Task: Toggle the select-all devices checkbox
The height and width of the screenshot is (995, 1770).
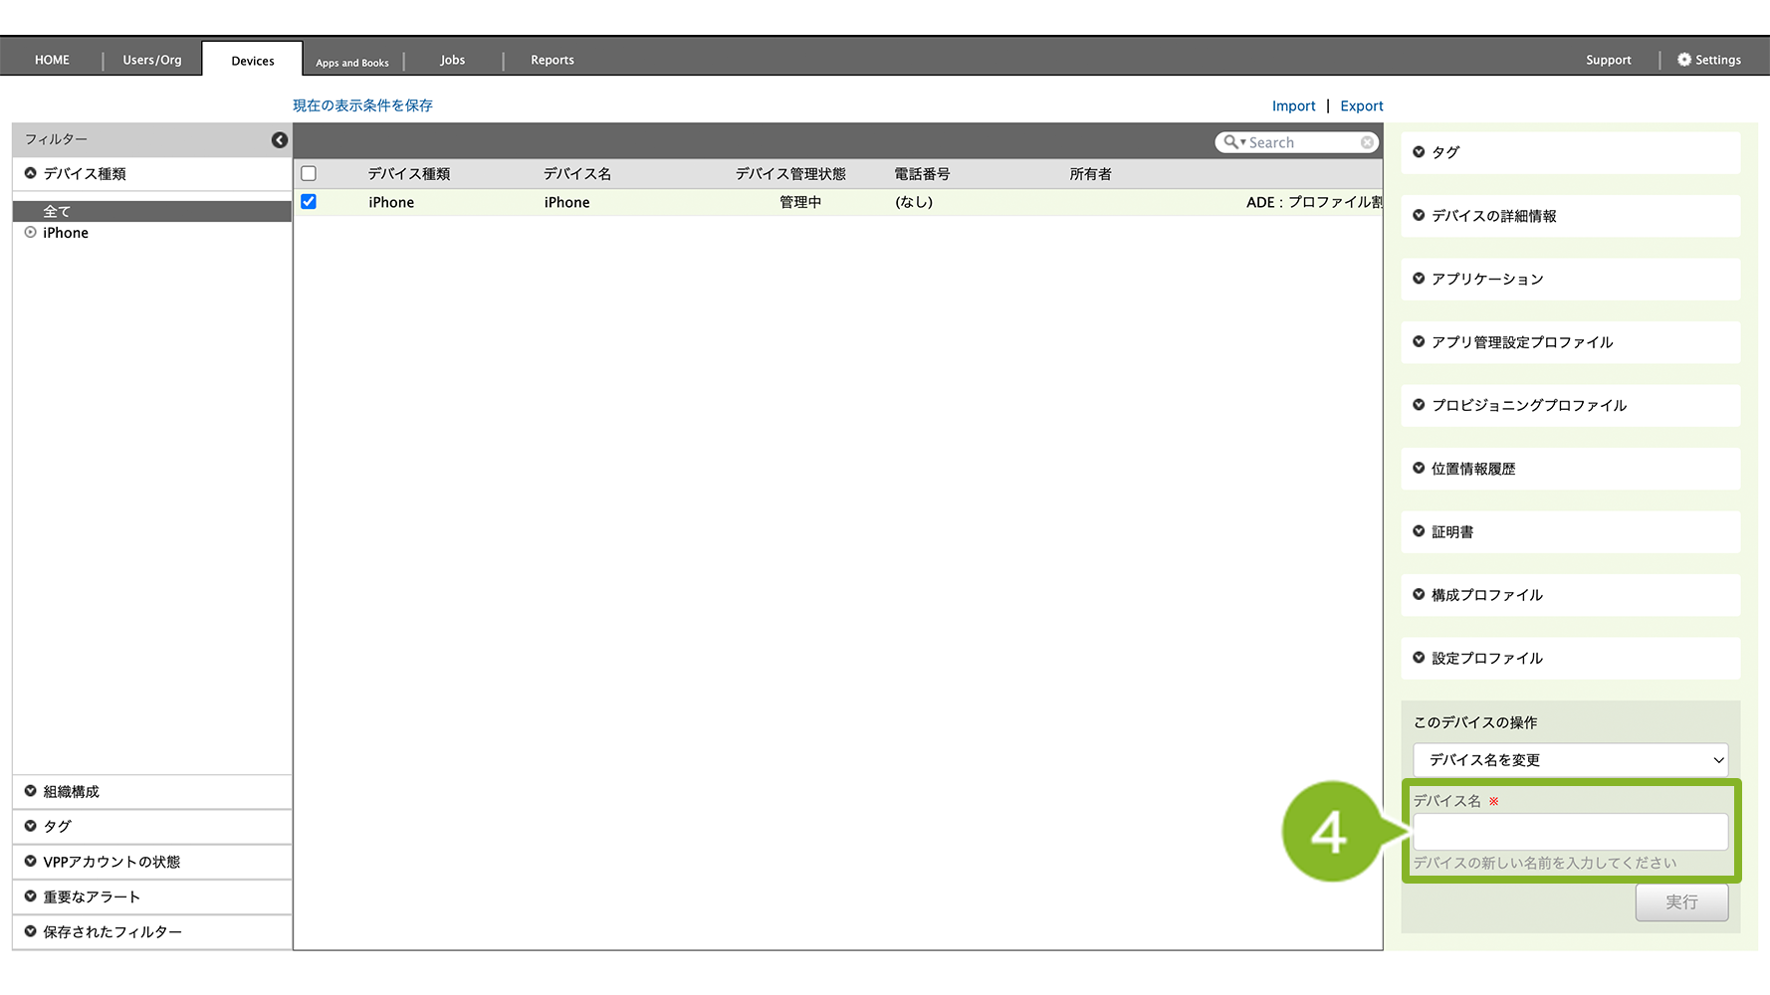Action: click(x=309, y=173)
